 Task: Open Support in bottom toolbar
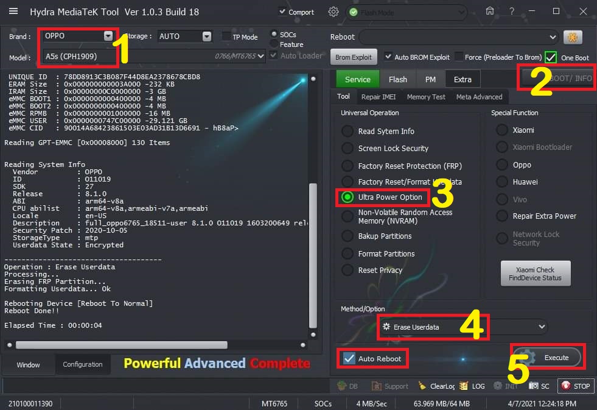tap(389, 386)
